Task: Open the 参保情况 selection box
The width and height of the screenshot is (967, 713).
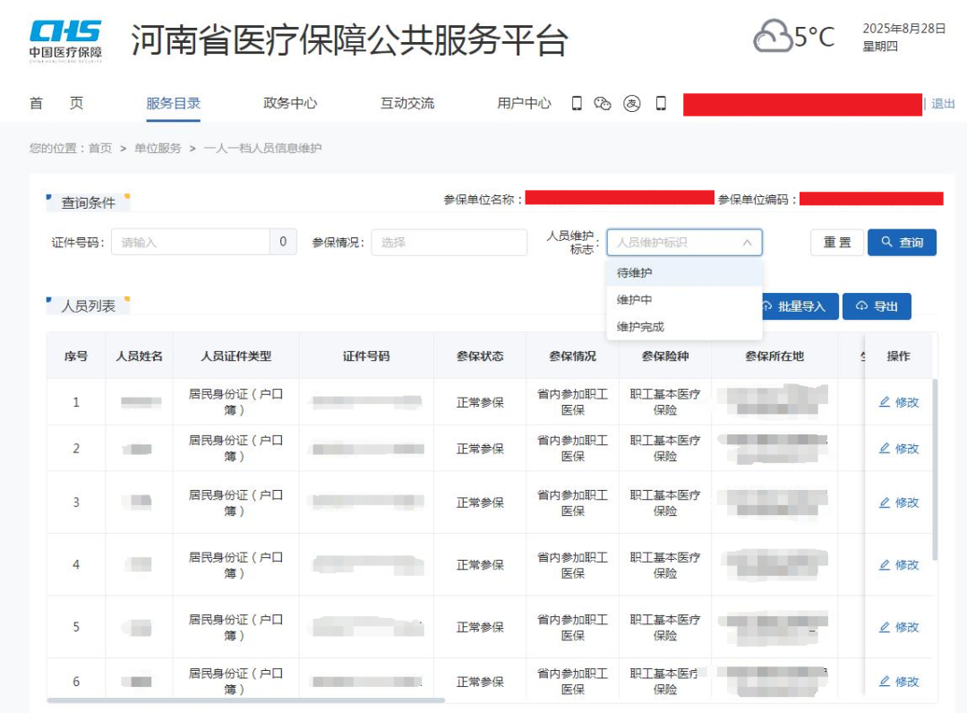Action: coord(449,242)
